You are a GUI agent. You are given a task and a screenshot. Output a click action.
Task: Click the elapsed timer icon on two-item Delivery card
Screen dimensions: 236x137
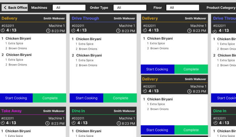(x=3, y=30)
